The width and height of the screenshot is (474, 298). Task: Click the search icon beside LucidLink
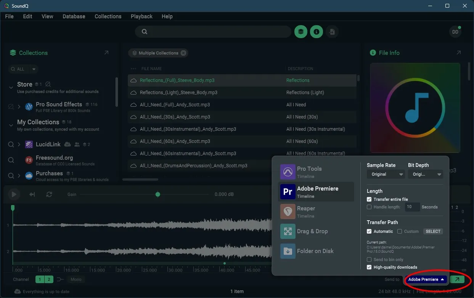coord(11,144)
